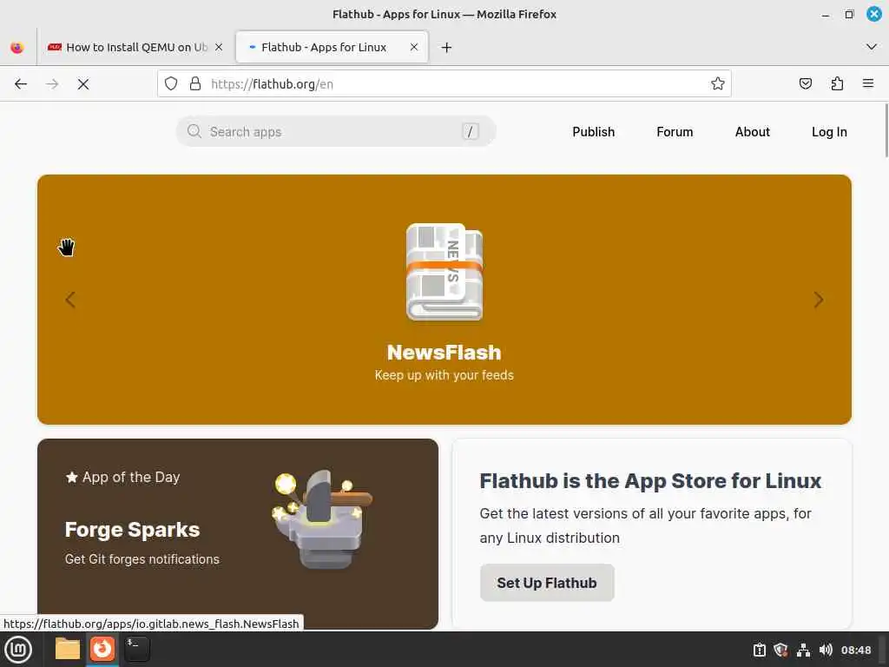Open the volume control tray icon

click(x=826, y=650)
